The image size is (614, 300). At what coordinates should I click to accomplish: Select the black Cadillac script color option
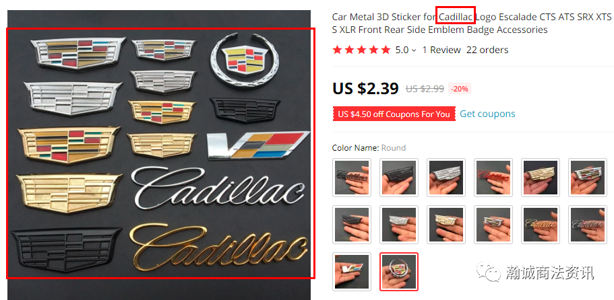pyautogui.click(x=352, y=178)
